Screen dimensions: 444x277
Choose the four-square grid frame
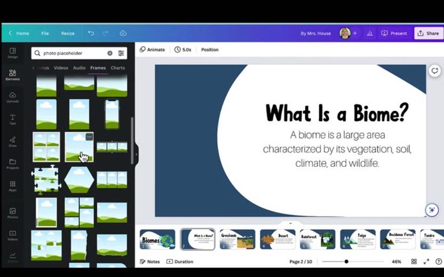tap(46, 147)
